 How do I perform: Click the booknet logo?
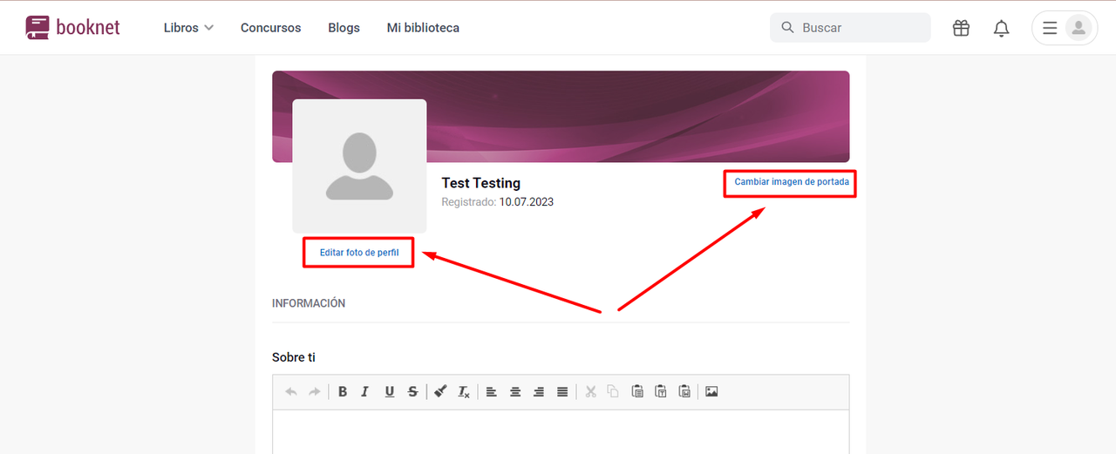(72, 27)
